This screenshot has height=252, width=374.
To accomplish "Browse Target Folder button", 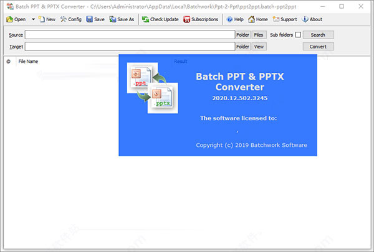I will [x=243, y=47].
